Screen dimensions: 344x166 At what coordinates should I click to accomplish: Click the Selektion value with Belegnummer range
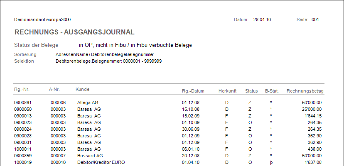tap(108, 61)
